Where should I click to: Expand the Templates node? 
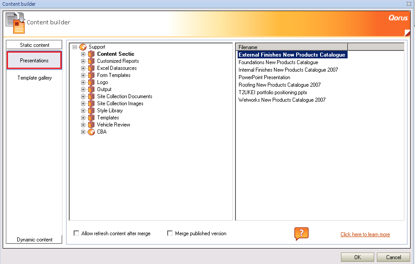pos(83,118)
